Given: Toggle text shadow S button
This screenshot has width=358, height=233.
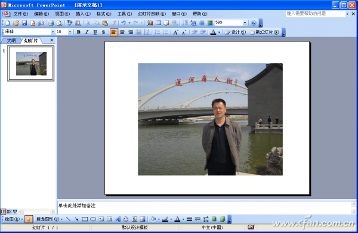Looking at the screenshot, I should (x=103, y=32).
